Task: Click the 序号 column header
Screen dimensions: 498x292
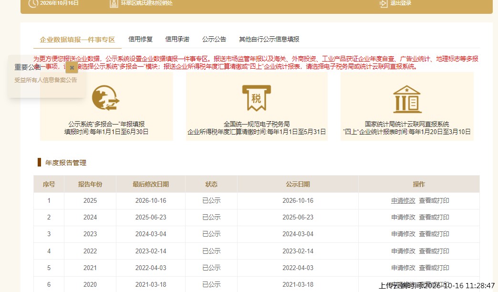Action: 49,184
